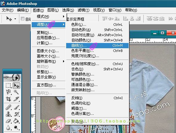Open the 选择(S) menu
This screenshot has height=133, width=176.
[x=68, y=10]
